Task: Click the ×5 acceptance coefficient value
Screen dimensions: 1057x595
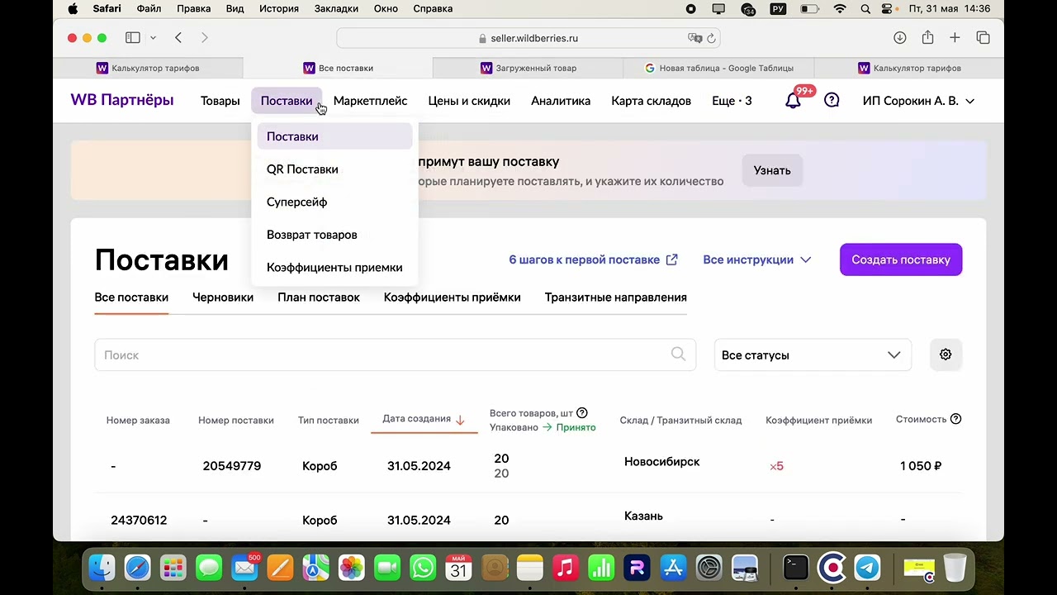Action: click(x=776, y=466)
